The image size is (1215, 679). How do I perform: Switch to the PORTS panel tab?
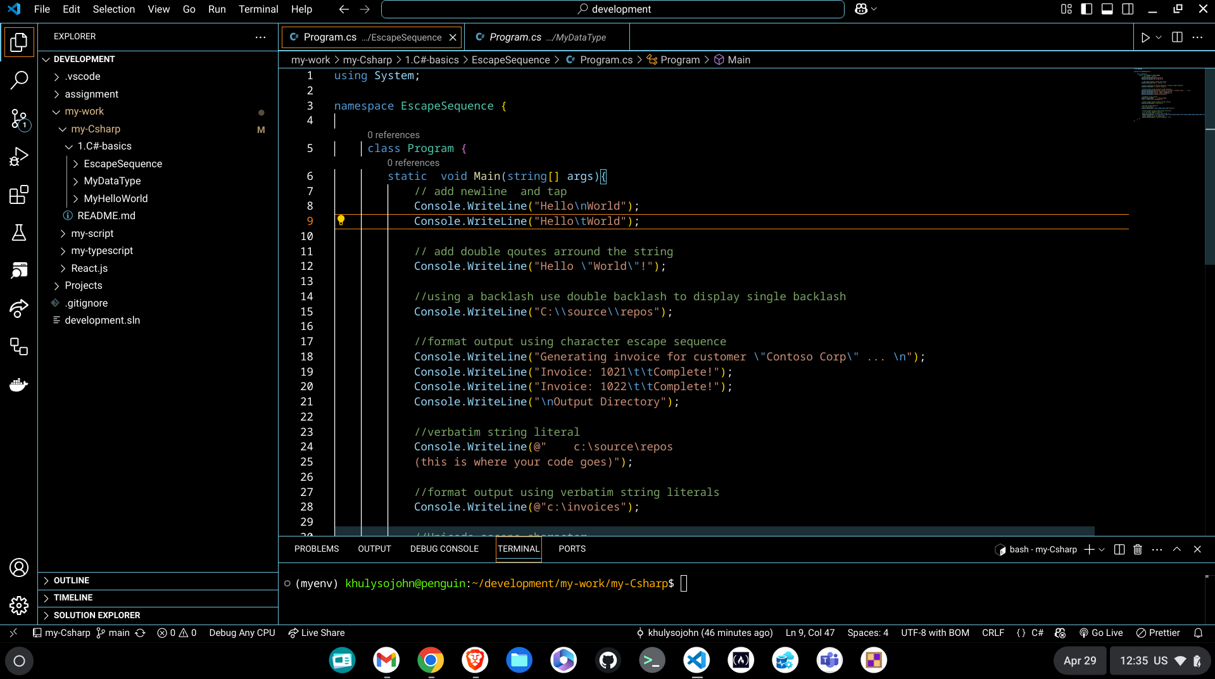tap(572, 549)
